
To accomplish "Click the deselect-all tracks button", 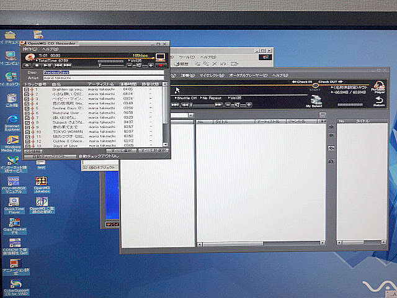I will tap(154, 151).
